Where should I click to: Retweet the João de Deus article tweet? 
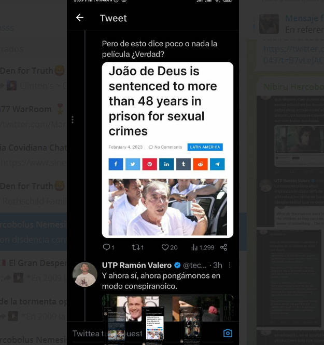137,247
